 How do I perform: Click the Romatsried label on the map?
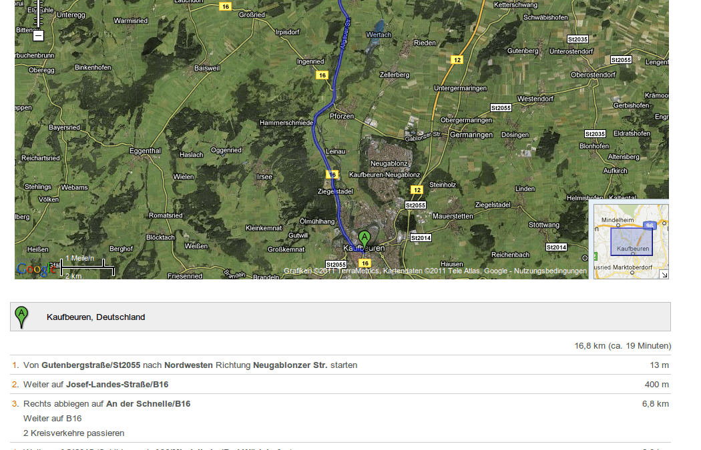166,215
